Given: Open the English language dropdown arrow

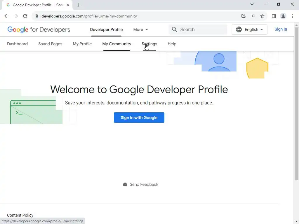Looking at the screenshot, I should [x=262, y=29].
